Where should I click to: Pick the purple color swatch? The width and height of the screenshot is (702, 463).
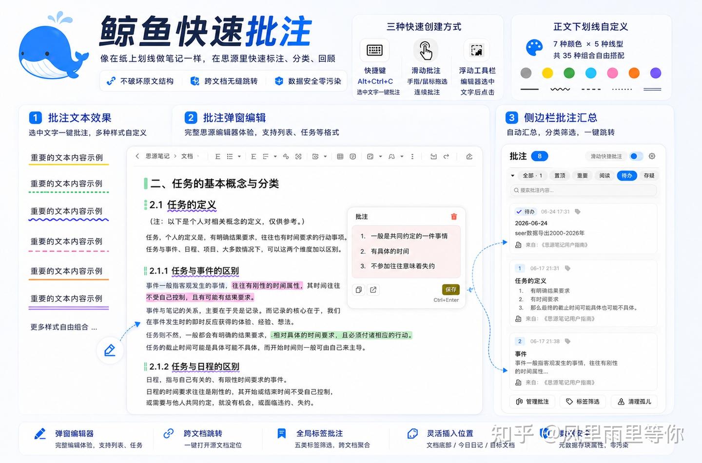[656, 73]
